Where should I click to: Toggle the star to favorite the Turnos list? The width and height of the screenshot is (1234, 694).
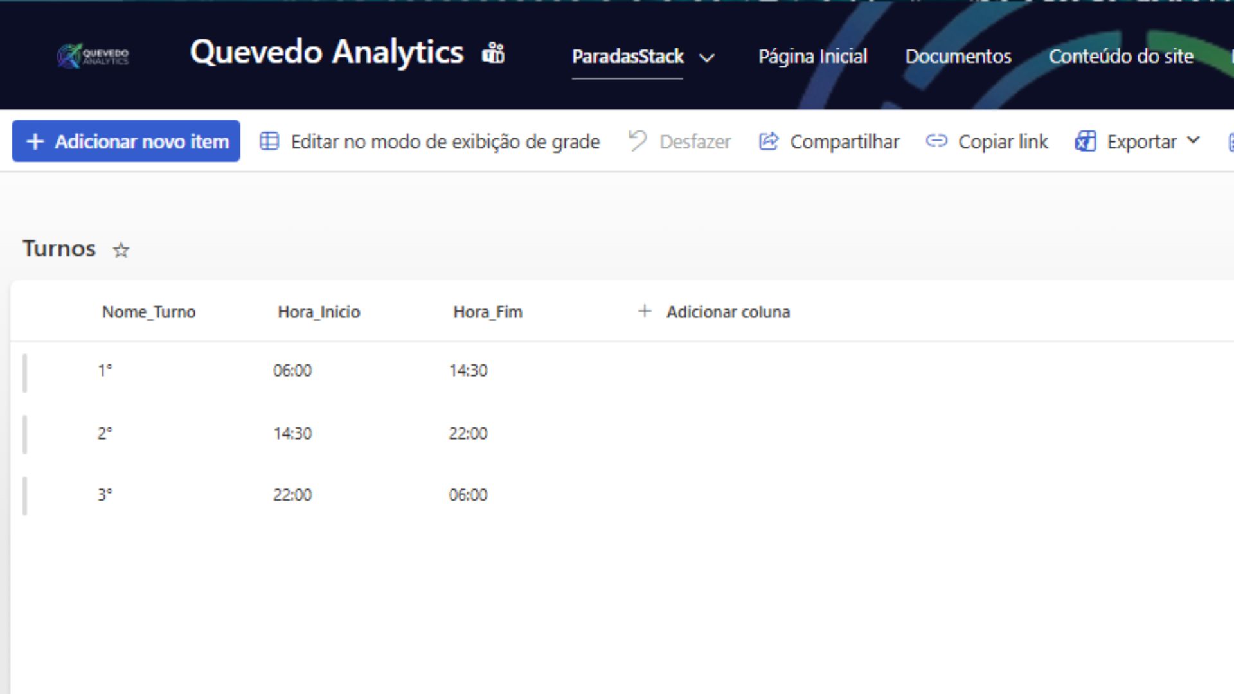120,250
